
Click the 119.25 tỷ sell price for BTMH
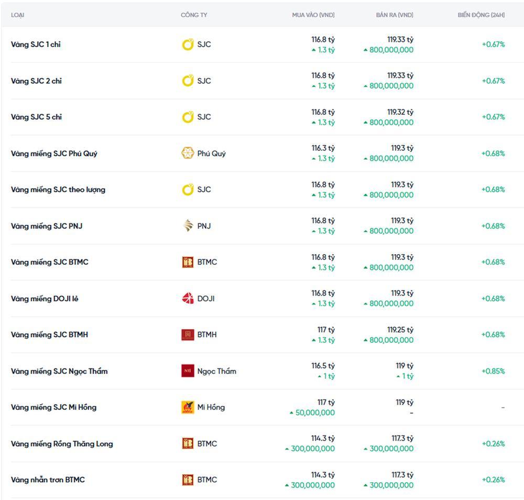pyautogui.click(x=400, y=330)
